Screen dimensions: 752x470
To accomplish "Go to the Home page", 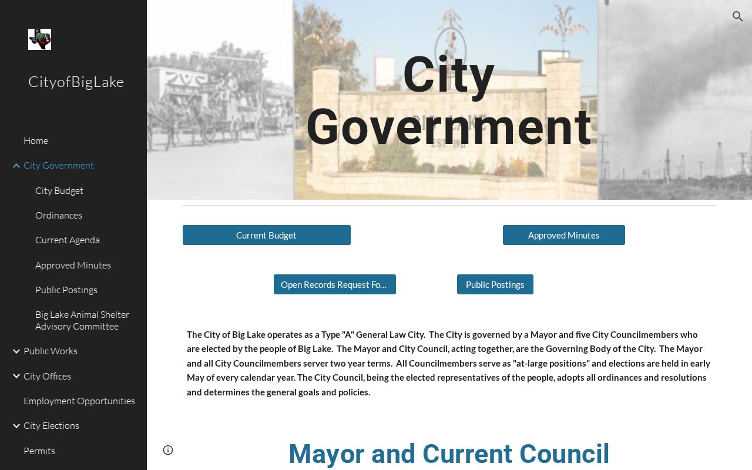I will (x=36, y=140).
